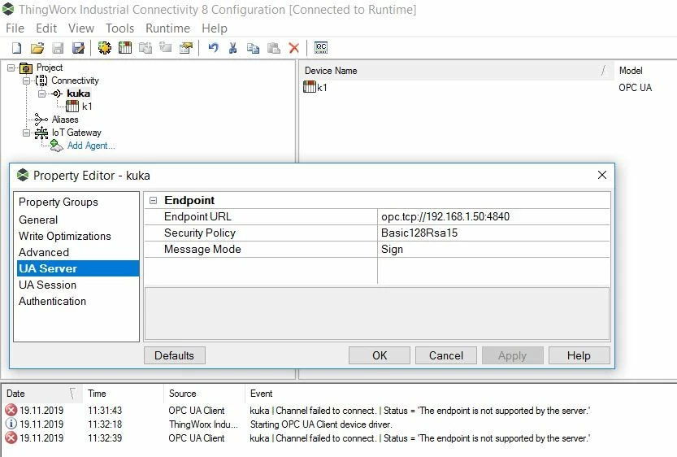Image resolution: width=677 pixels, height=457 pixels.
Task: Open the File menu
Action: tap(15, 28)
